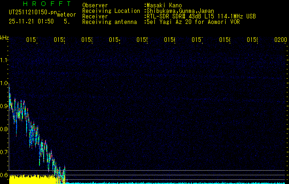The image size is (289, 184).
Task: Click the 'Receiving Location' label
Action: 111,11
